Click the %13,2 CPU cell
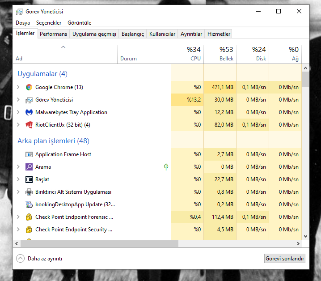The width and height of the screenshot is (321, 281). pos(187,100)
